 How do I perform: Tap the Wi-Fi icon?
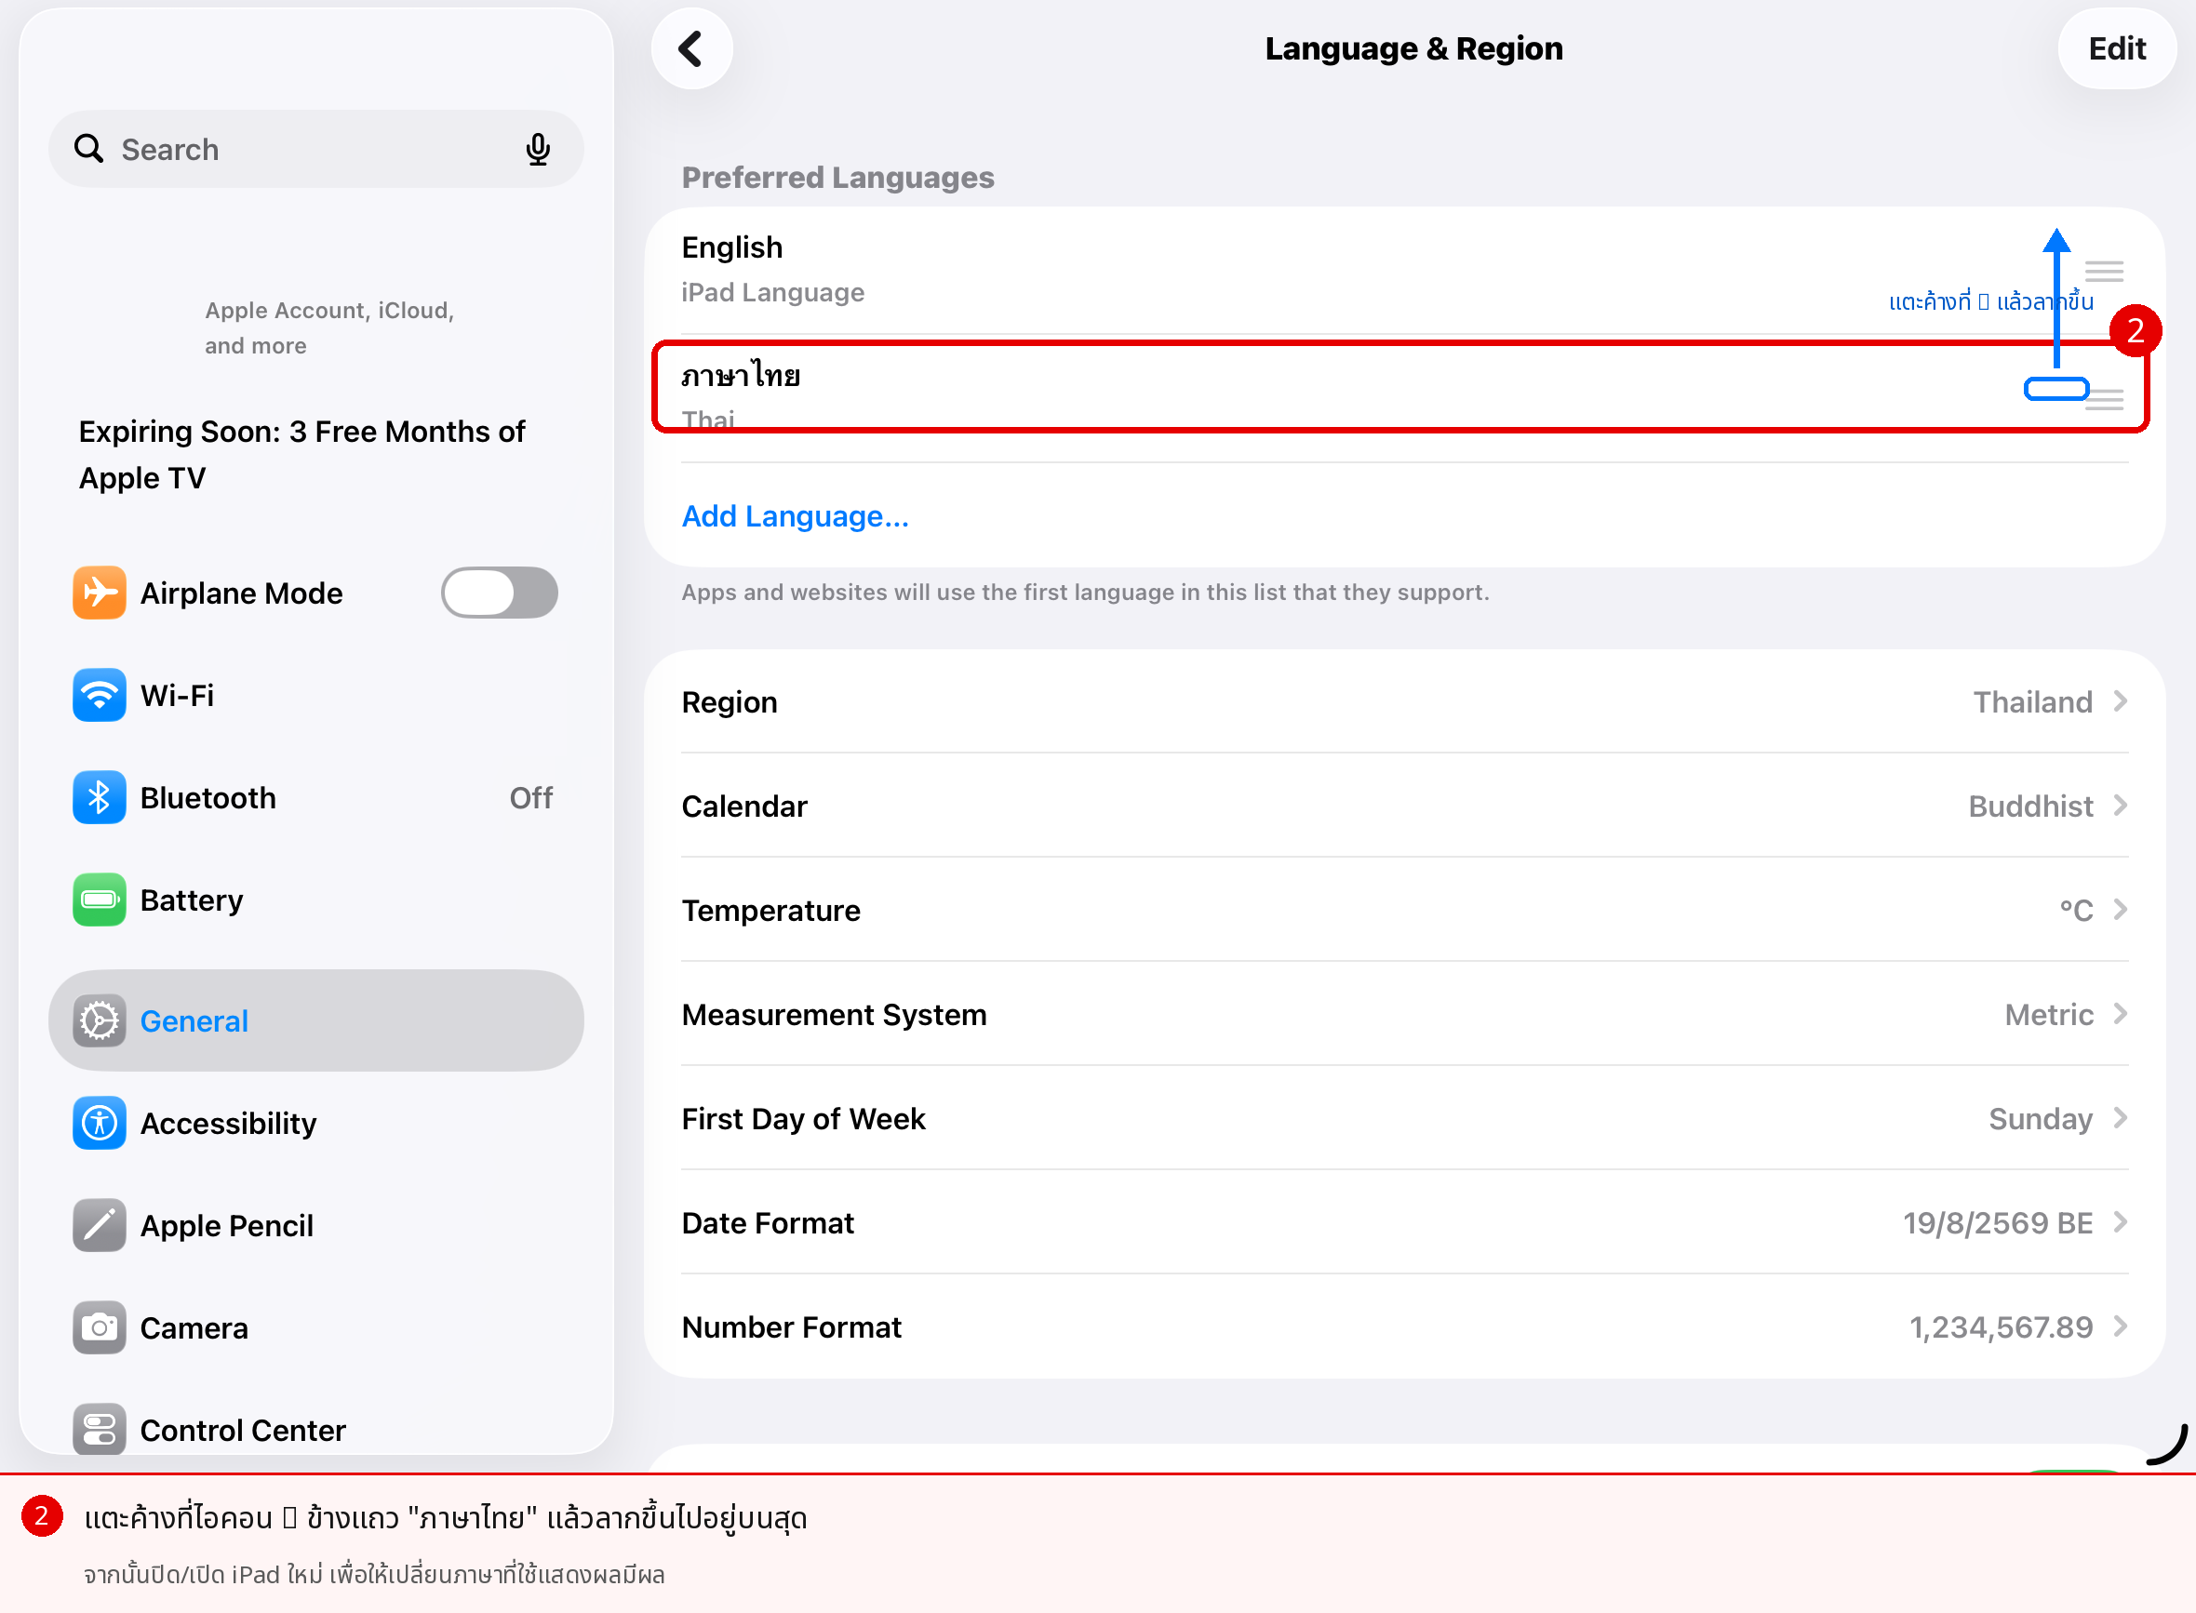pos(99,695)
